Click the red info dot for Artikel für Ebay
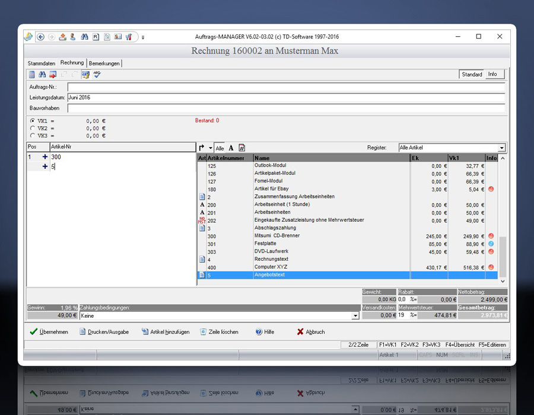The image size is (534, 415). pos(491,189)
